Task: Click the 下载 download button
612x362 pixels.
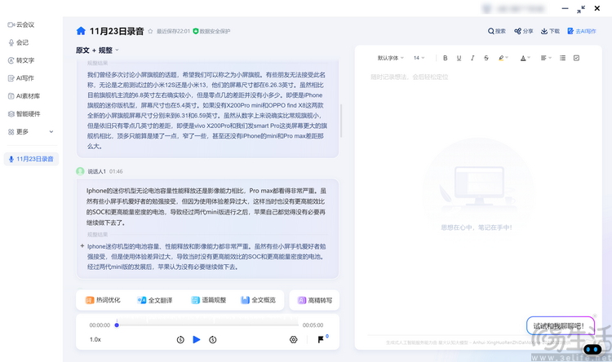Action: pyautogui.click(x=550, y=31)
